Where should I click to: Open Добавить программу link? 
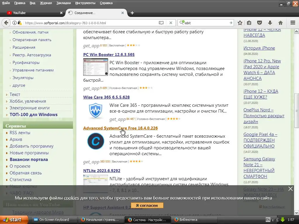[x=32, y=146]
